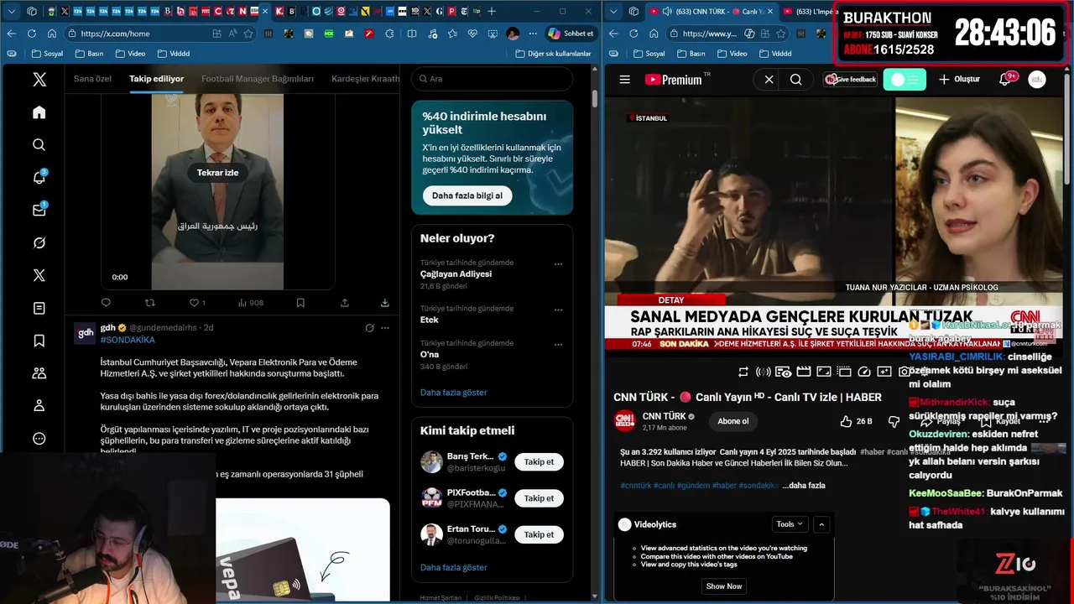Open Edge settings ellipsis menu
The image size is (1074, 604).
pos(531,34)
